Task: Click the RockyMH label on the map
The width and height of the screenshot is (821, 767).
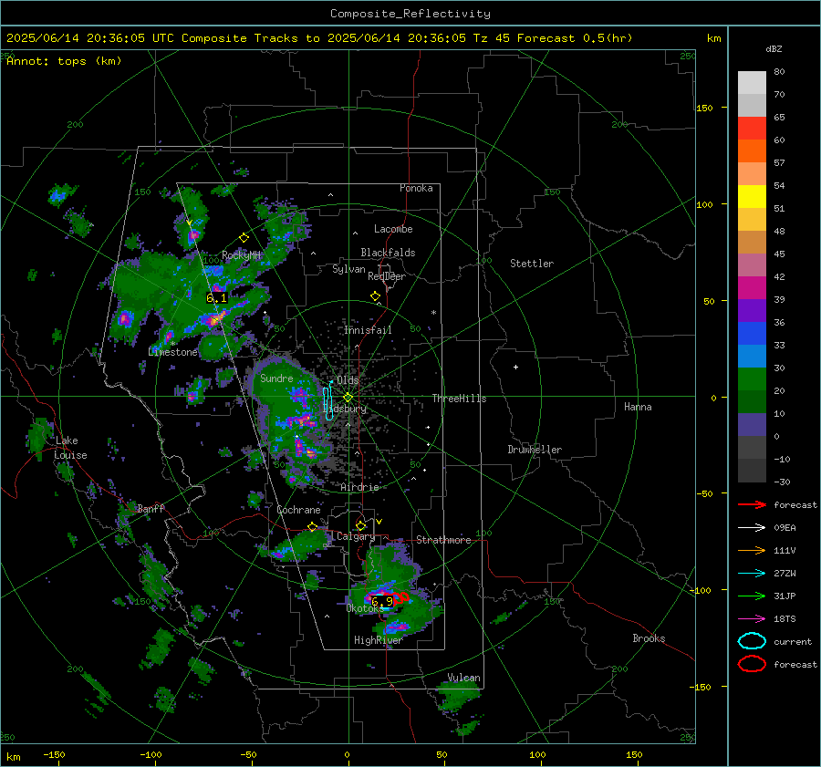Action: [x=241, y=255]
